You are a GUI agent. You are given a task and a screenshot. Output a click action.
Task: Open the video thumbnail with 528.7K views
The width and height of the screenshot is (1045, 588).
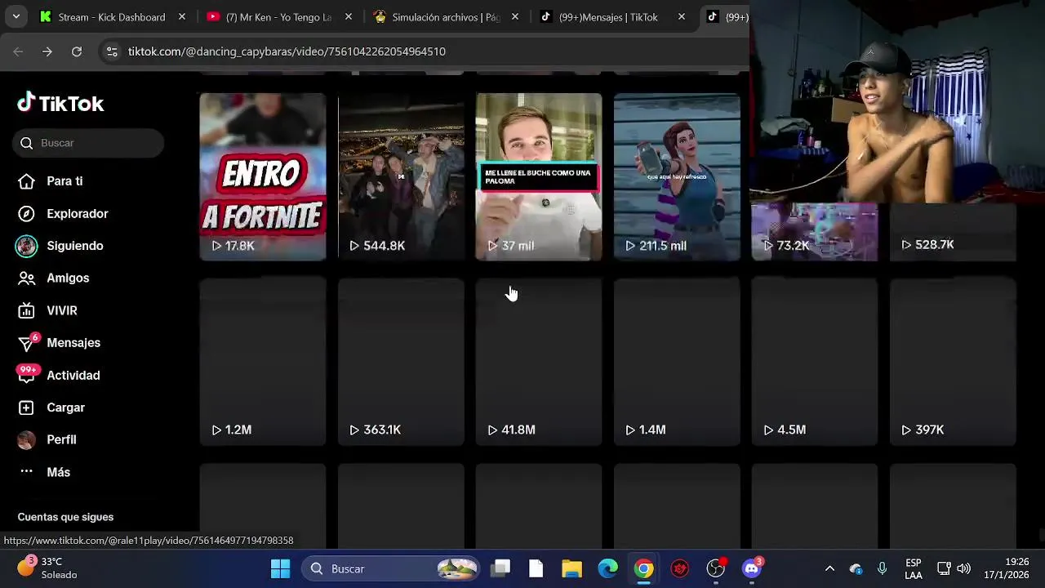tap(953, 232)
